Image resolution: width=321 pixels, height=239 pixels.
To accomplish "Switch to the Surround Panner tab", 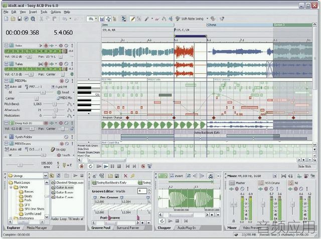I will [x=127, y=228].
